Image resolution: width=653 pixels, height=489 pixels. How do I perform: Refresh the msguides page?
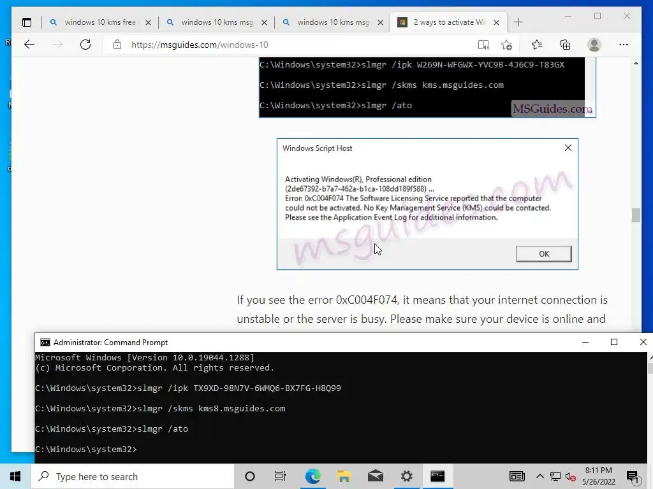(85, 45)
